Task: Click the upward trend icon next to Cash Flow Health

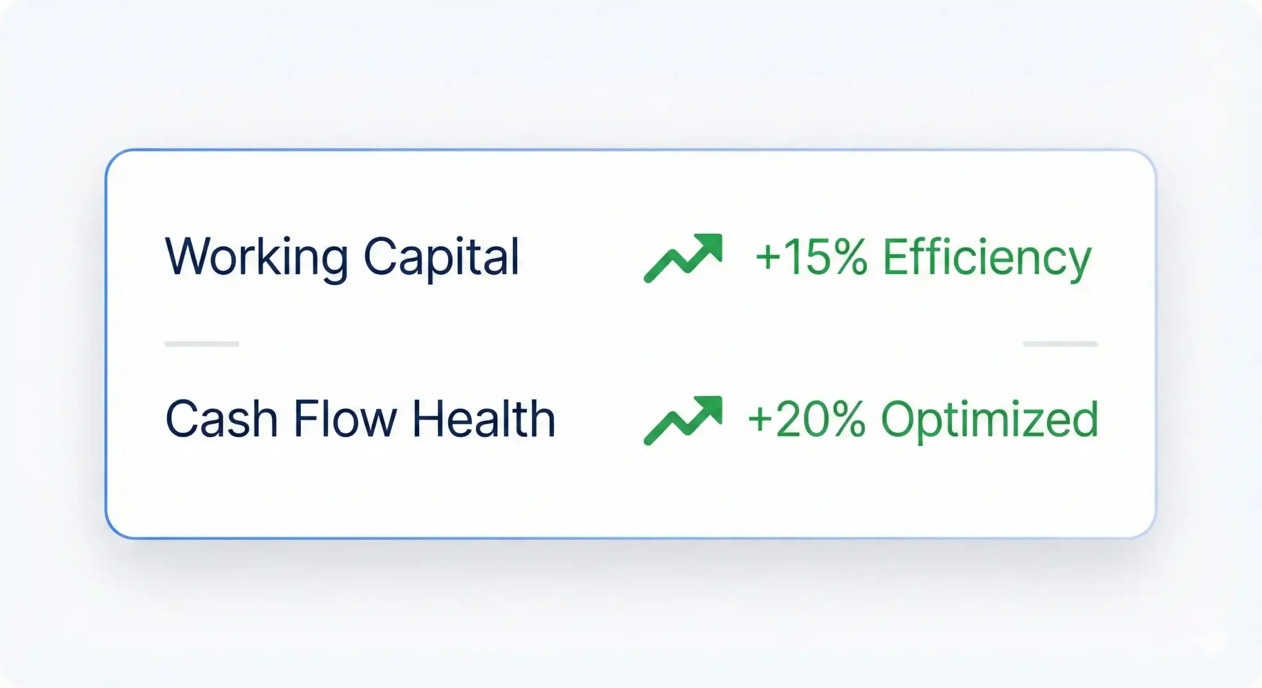Action: click(x=683, y=420)
